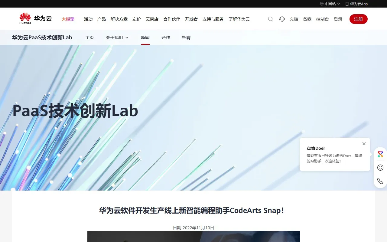Expand the 关于我们 submenu
This screenshot has height=242, width=387.
pos(117,38)
